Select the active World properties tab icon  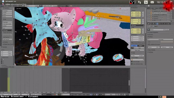[x=157, y=24]
